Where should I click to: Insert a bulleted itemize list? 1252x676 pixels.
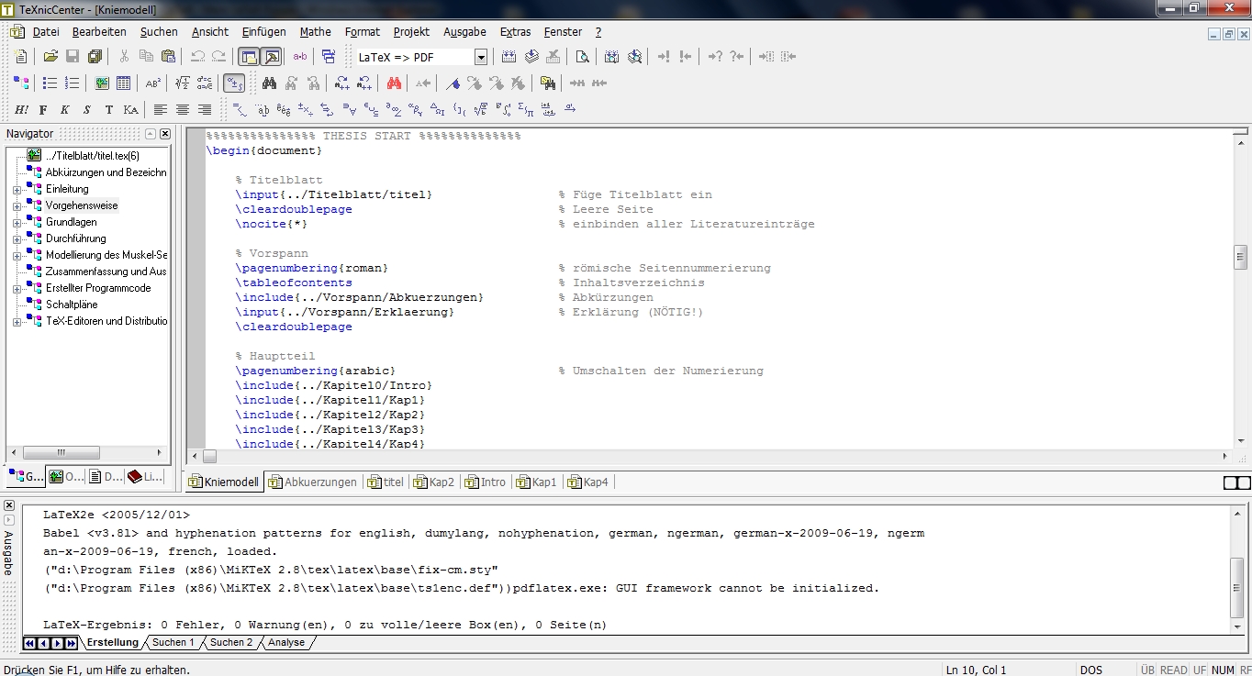[x=50, y=83]
